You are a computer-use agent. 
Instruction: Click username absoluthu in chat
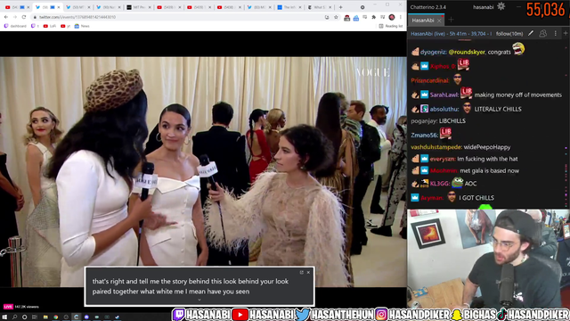pos(444,109)
